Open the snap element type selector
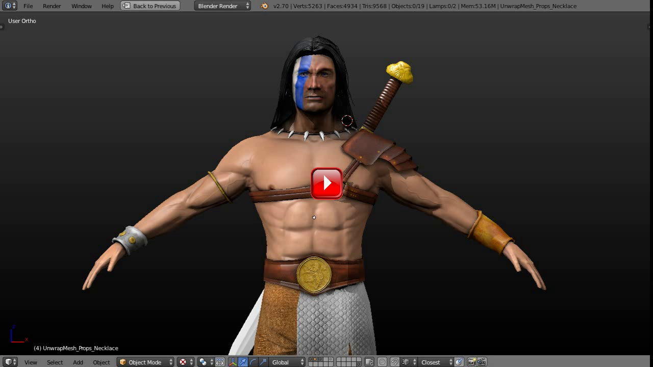Image resolution: width=653 pixels, height=367 pixels. (409, 362)
